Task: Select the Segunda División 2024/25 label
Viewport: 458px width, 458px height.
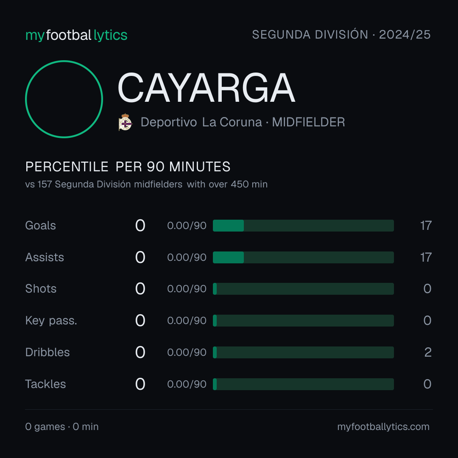Action: pos(341,34)
